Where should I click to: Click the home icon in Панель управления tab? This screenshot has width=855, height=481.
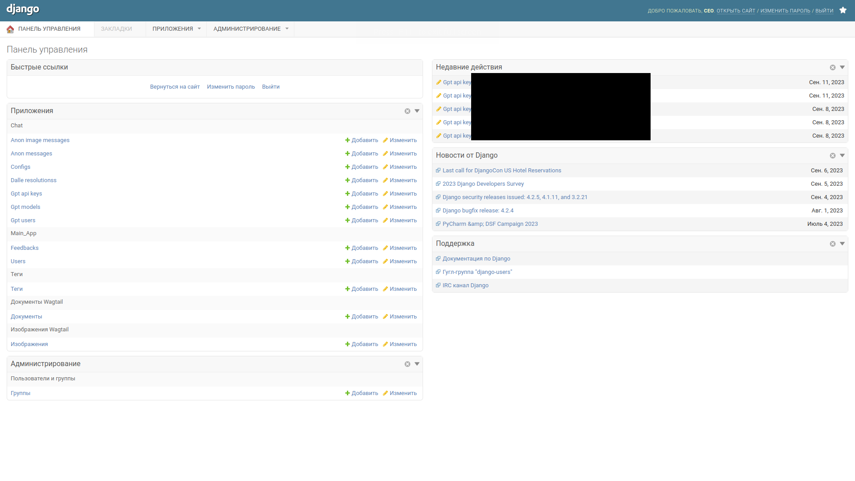[10, 29]
